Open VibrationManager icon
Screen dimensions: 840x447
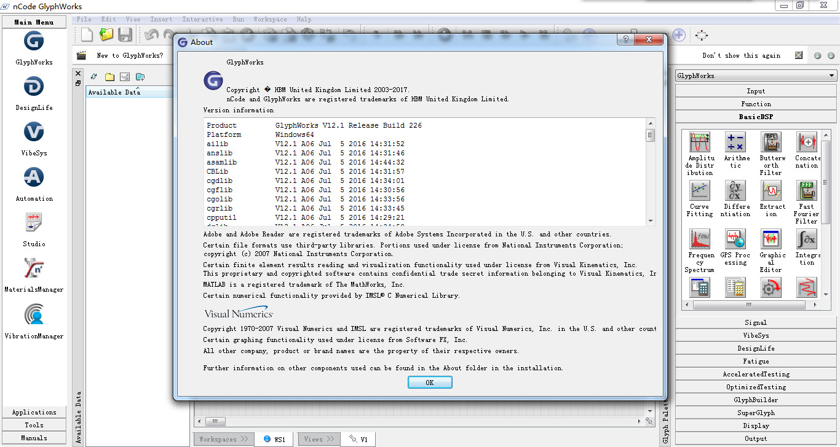coord(34,315)
